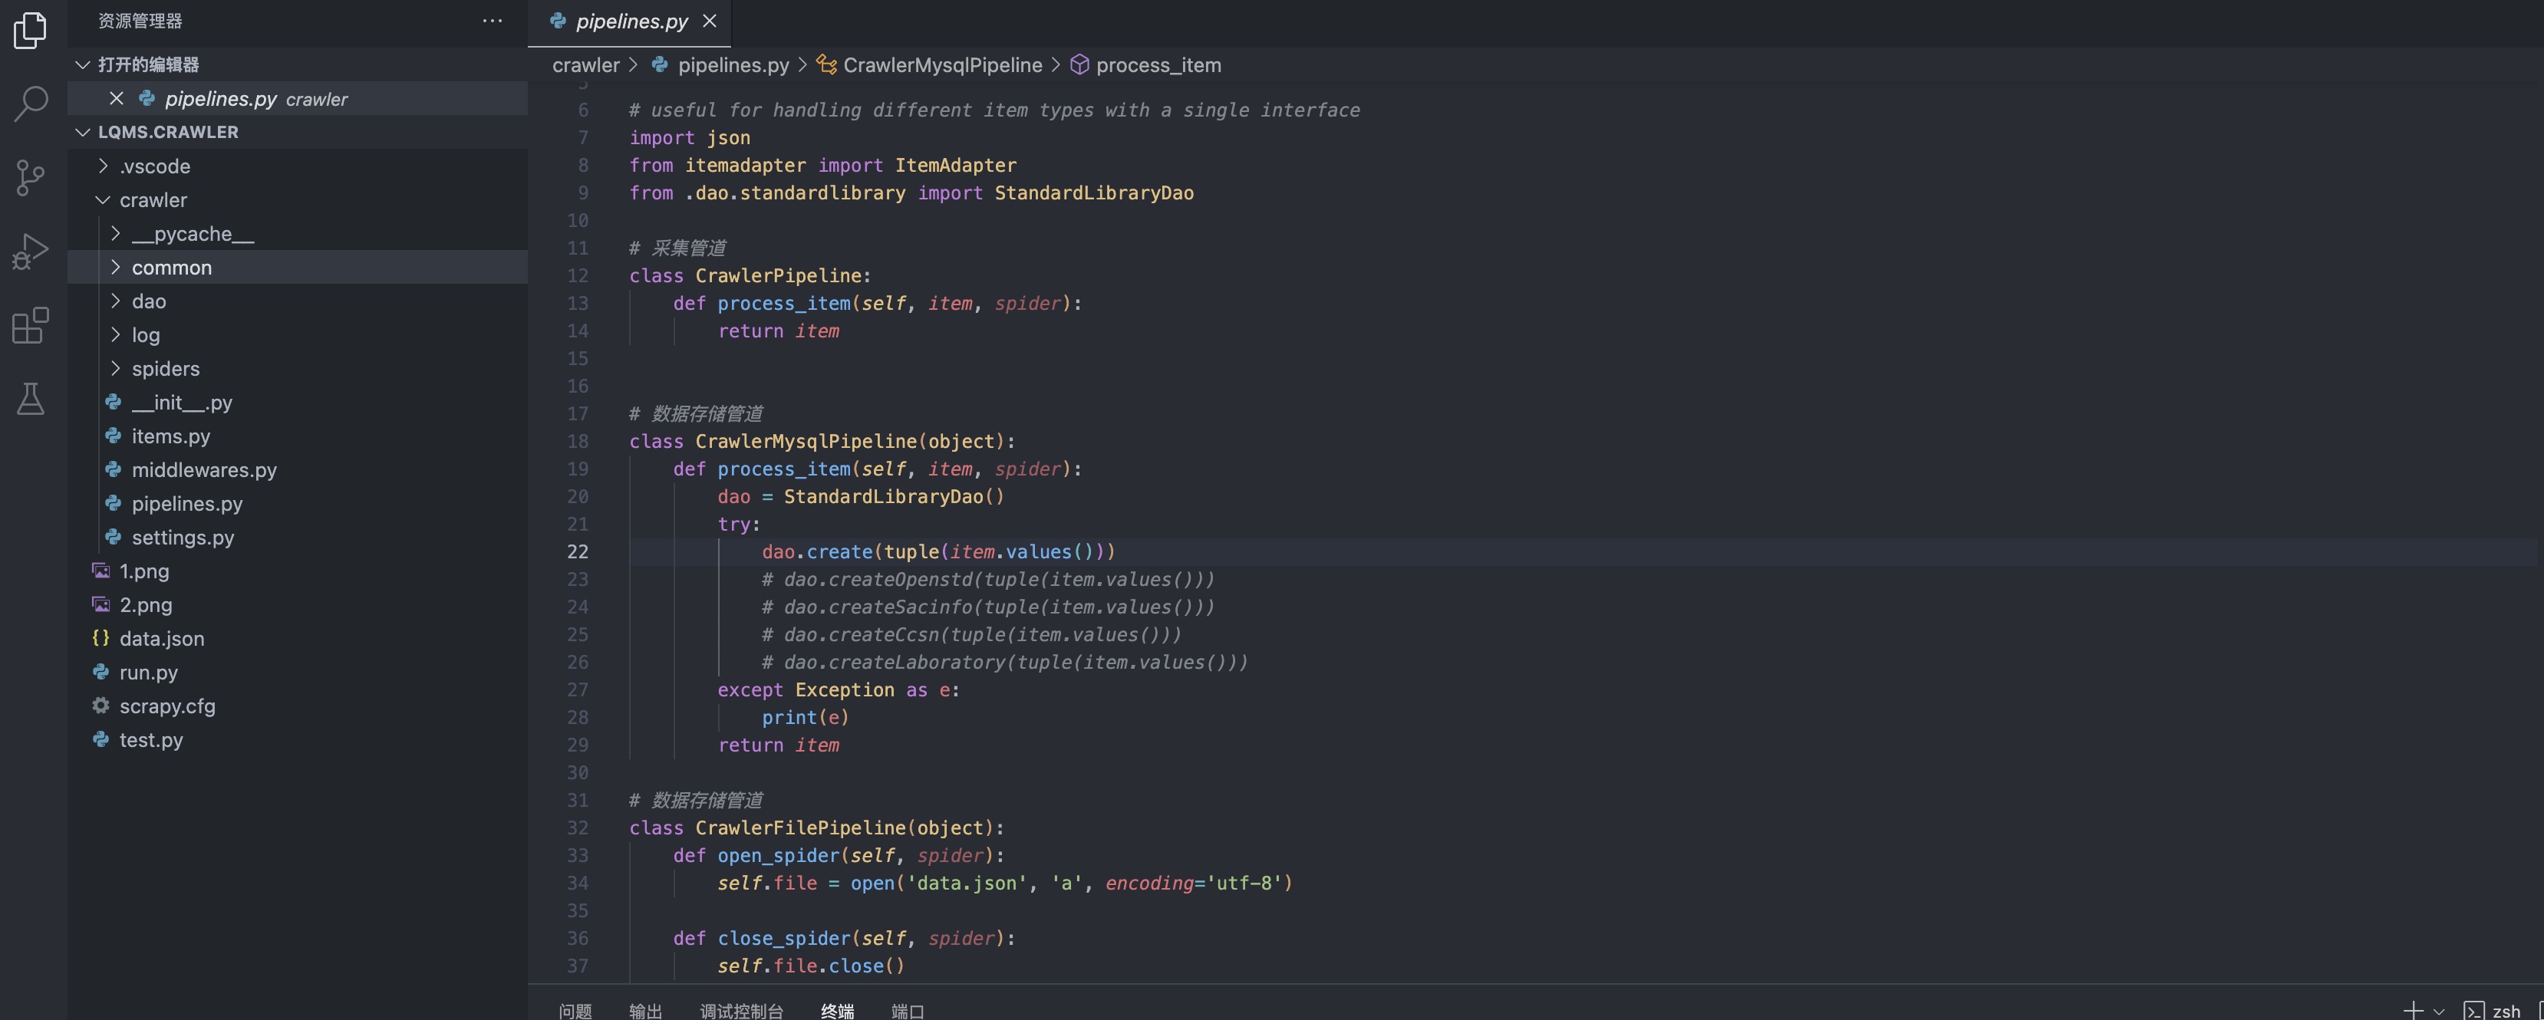Collapse the open editors section
Screen dimensions: 2544x1020
pyautogui.click(x=83, y=65)
